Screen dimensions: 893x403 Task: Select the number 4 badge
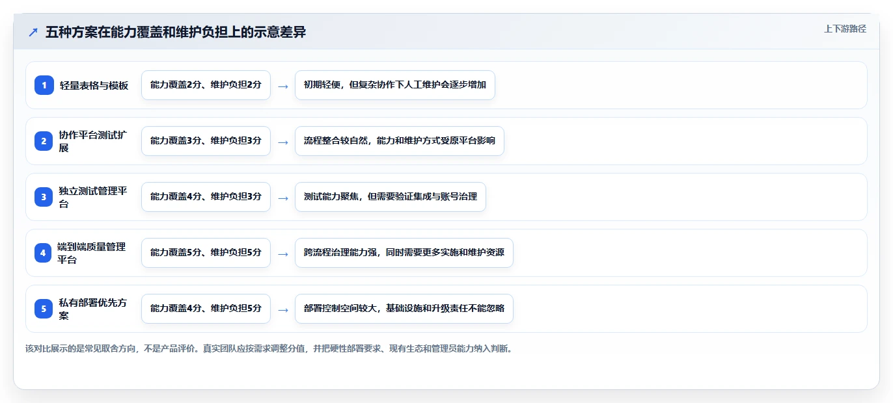pos(43,253)
